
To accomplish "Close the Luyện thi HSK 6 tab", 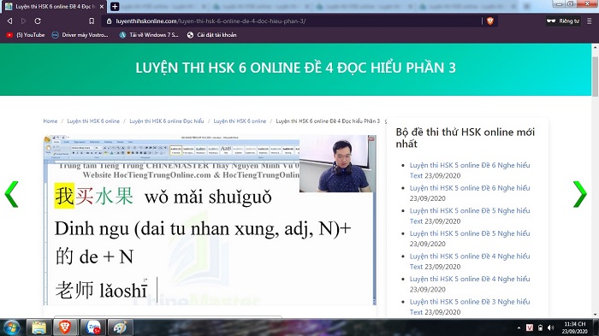I will click(102, 7).
